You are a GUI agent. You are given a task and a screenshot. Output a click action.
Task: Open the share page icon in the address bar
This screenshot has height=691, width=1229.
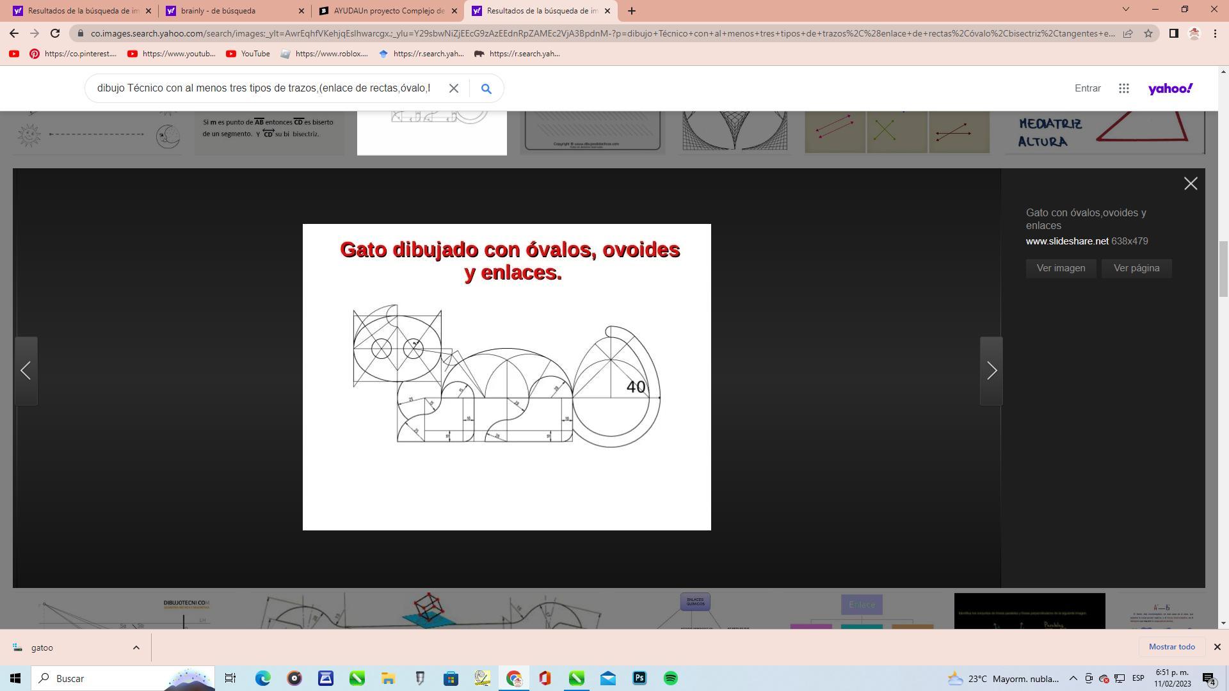click(x=1128, y=33)
